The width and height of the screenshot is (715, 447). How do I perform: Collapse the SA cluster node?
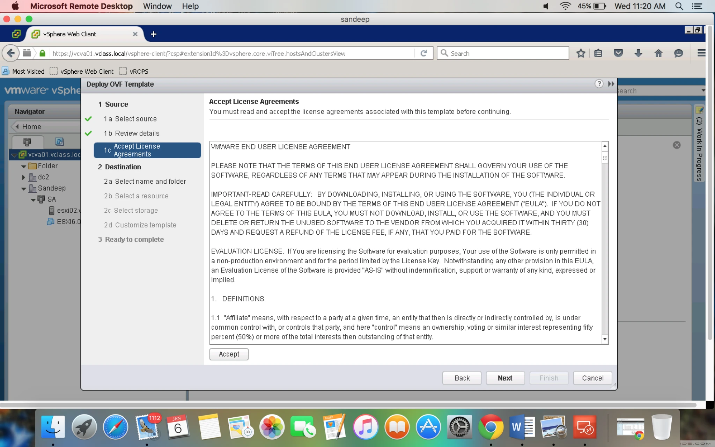[x=33, y=200]
